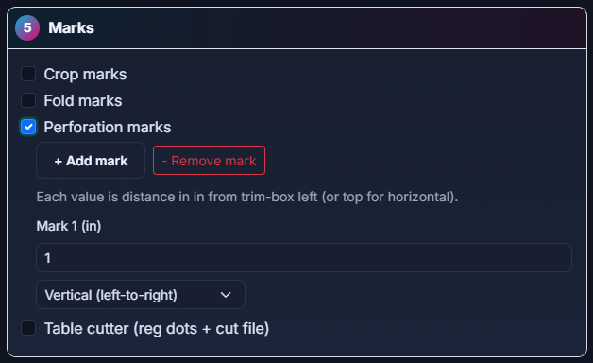Screen dimensions: 593x363
Task: Click the "Crop marks" label text
Action: pos(85,74)
